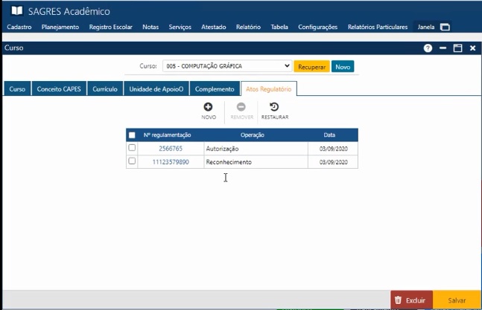Check the Reconhecimento row checkbox
This screenshot has width=482, height=310.
click(x=132, y=161)
